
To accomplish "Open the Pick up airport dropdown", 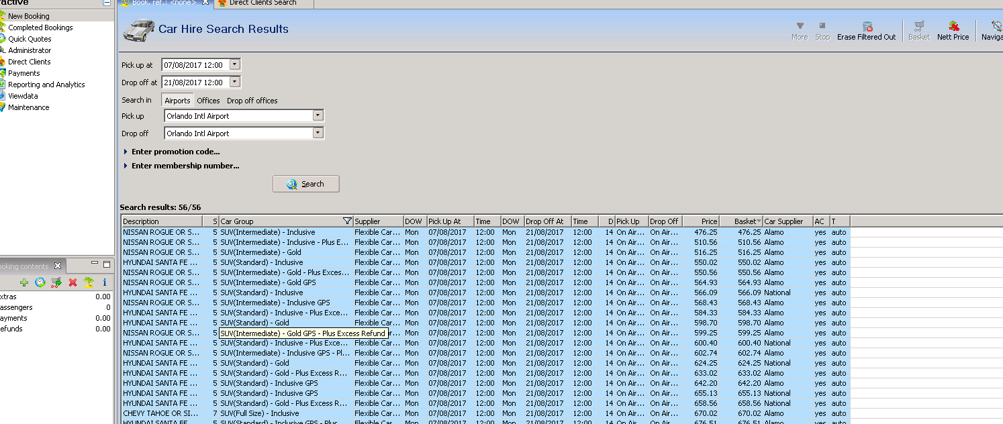I will click(318, 115).
